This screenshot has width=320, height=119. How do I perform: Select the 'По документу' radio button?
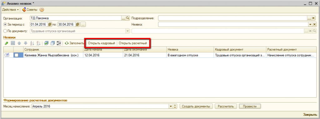click(x=5, y=31)
